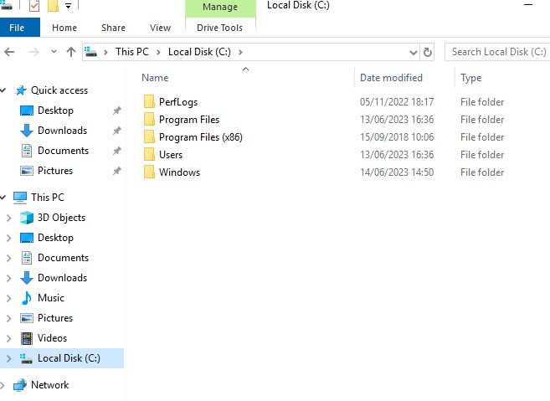Go up one level with Up arrow

(x=71, y=52)
